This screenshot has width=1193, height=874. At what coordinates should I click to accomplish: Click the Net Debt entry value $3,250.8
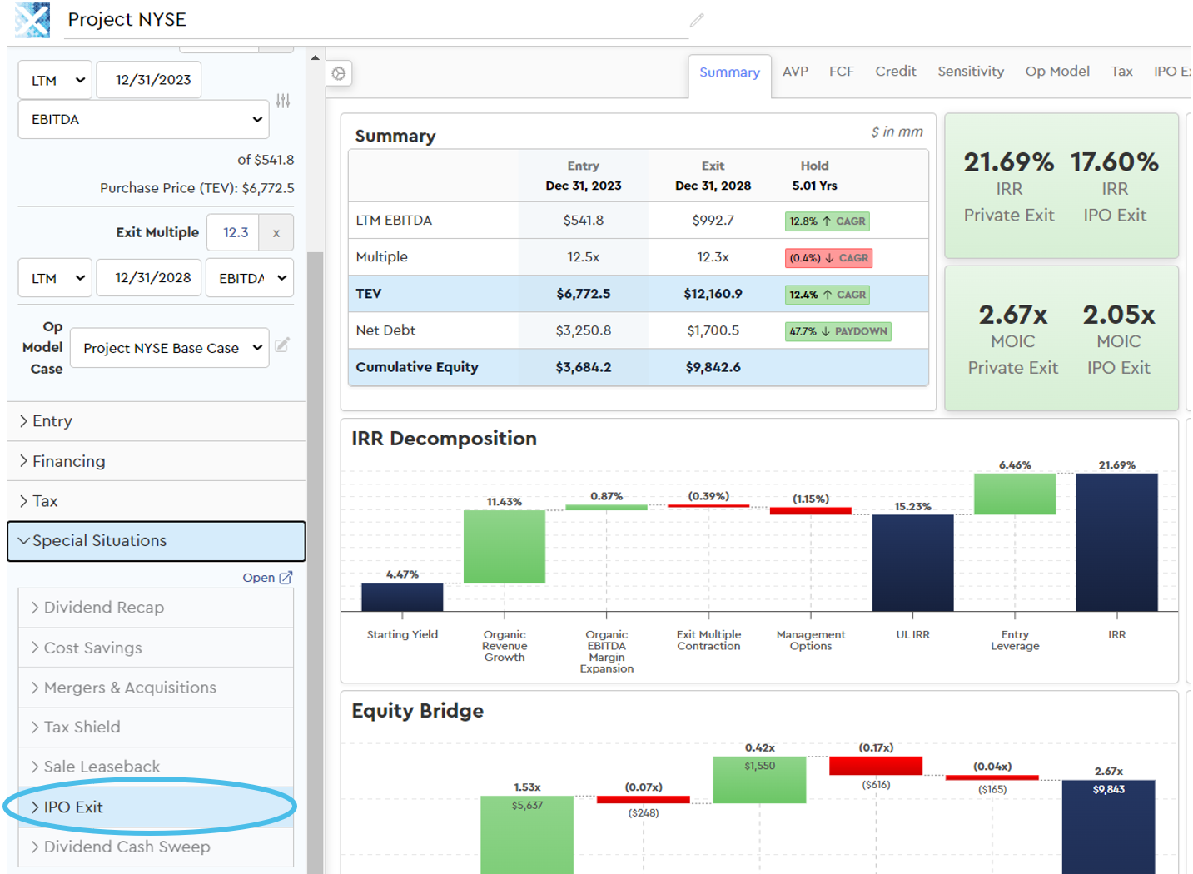584,330
